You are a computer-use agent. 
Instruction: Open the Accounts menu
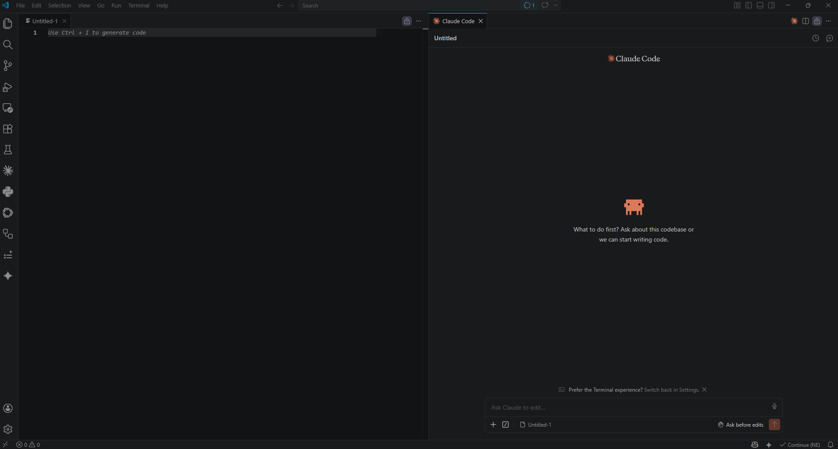(8, 408)
